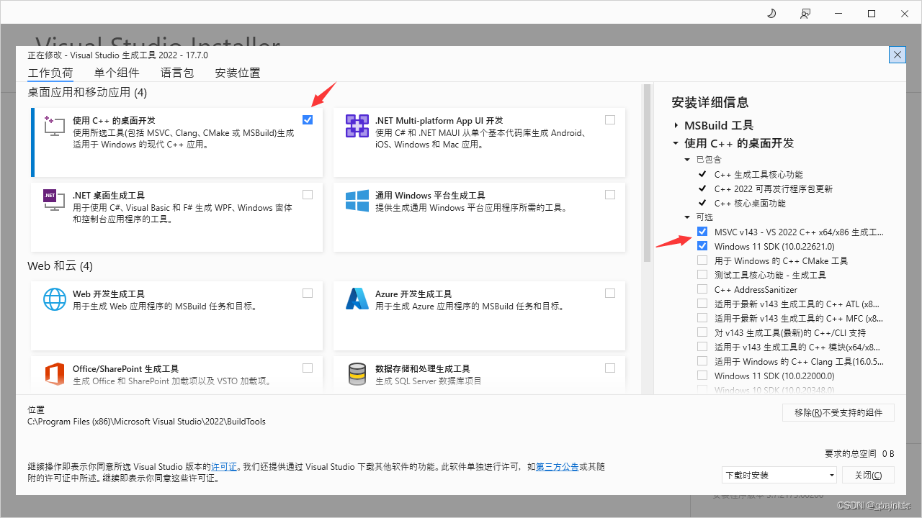922x518 pixels.
Task: Collapse the 使用 C++ 的桌面开发 details node
Action: click(x=676, y=143)
